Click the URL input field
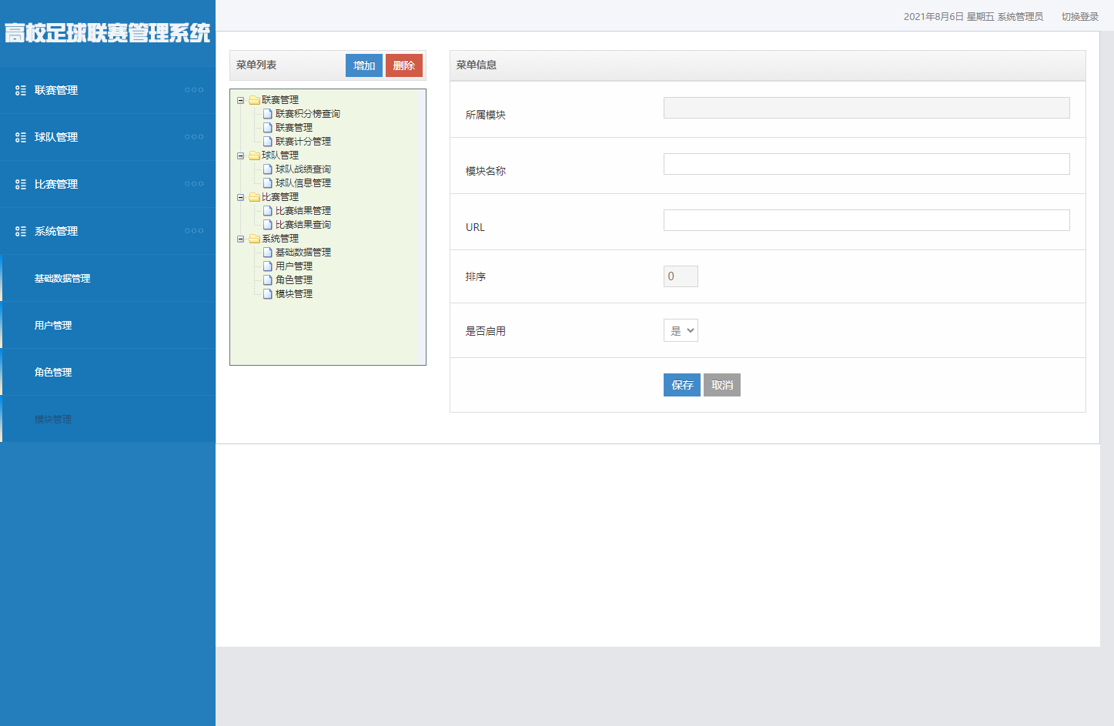 (866, 219)
